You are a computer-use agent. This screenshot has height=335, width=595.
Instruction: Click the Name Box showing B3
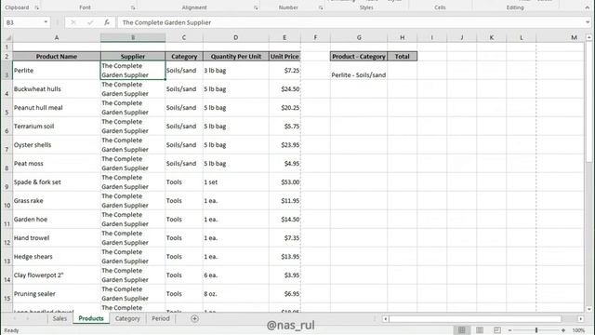(x=22, y=22)
